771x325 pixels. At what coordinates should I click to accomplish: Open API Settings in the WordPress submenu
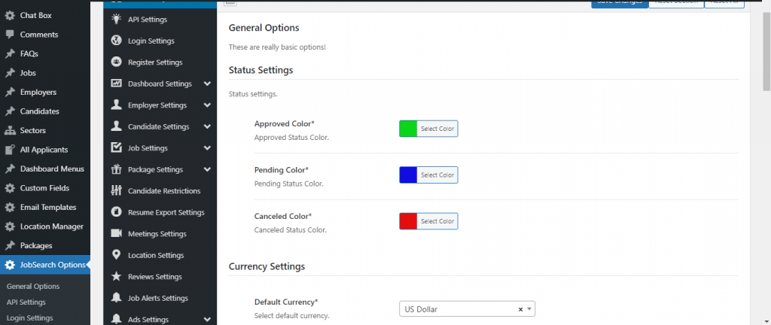[26, 302]
